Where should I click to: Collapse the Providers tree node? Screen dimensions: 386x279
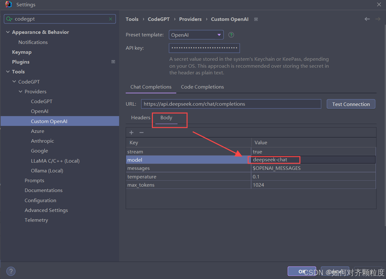21,91
